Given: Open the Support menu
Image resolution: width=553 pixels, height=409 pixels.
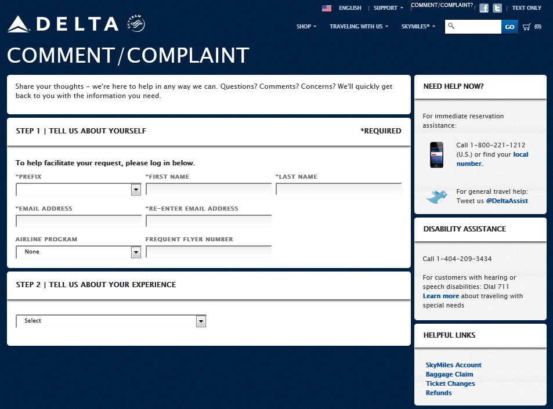Looking at the screenshot, I should [x=388, y=8].
